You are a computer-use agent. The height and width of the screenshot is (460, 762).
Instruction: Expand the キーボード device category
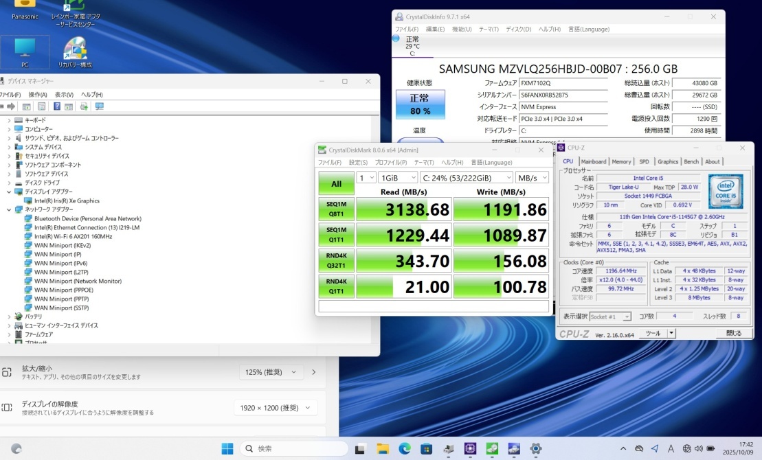point(9,120)
